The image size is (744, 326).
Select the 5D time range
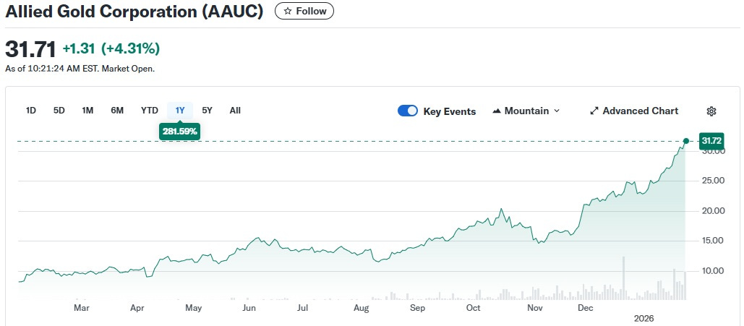tap(59, 111)
